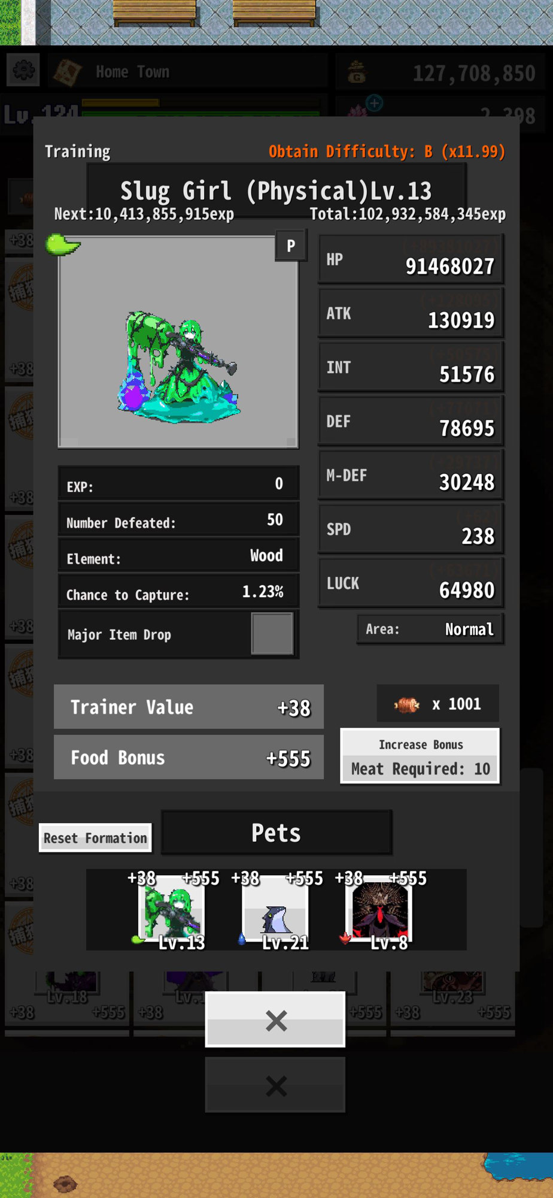Open the Pets tab
Image resolution: width=553 pixels, height=1198 pixels.
(276, 833)
